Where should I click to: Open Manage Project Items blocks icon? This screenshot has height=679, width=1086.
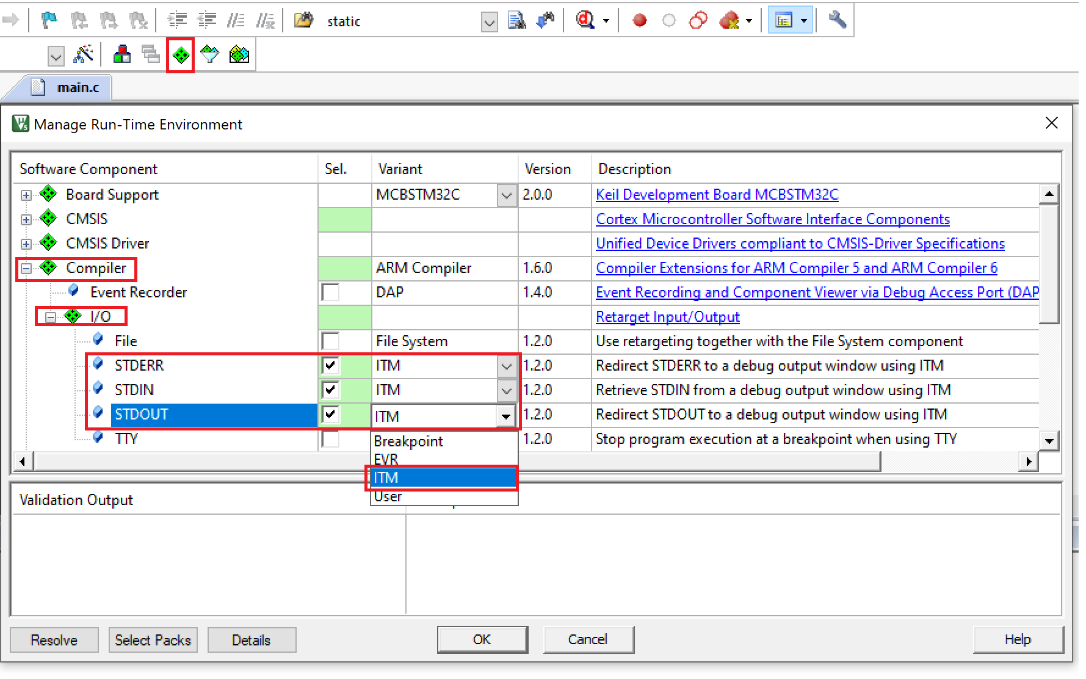click(122, 54)
